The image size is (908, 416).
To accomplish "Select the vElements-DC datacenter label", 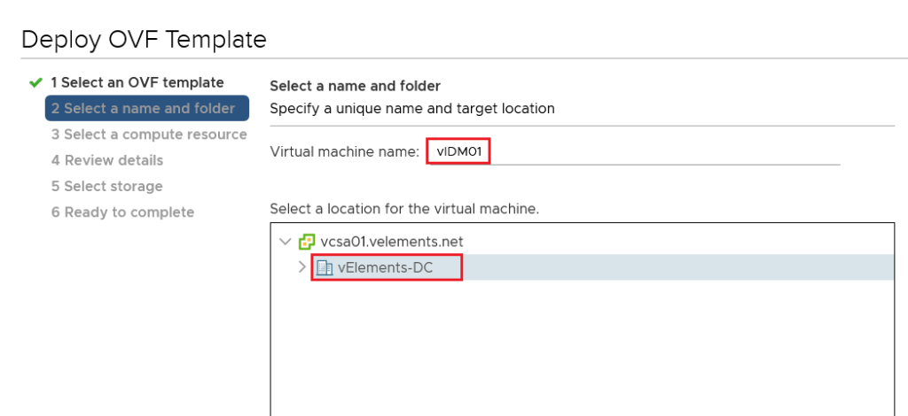I will click(x=385, y=267).
